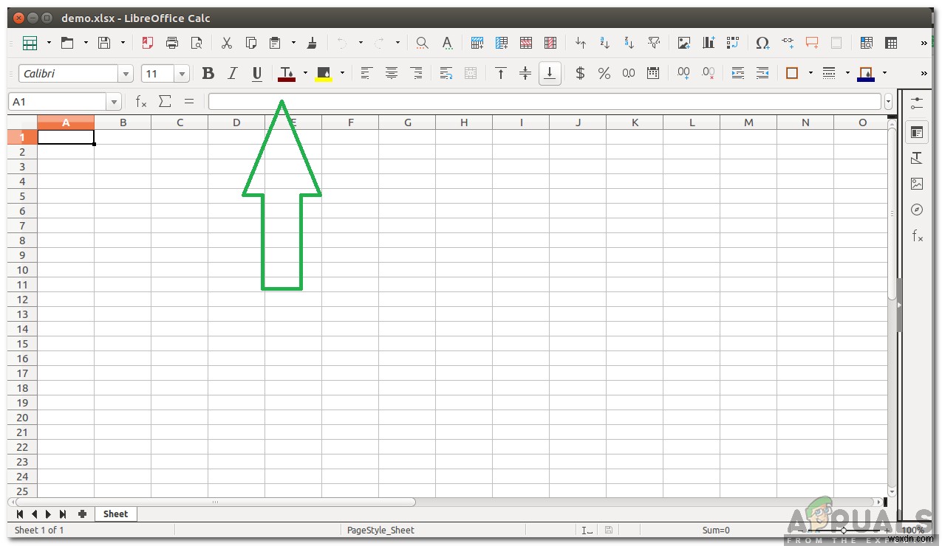Click the Insert Row icon

(x=477, y=43)
